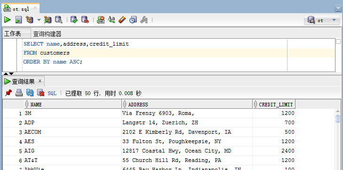Image resolution: width=343 pixels, height=170 pixels.
Task: Click the change case Aa icon
Action: point(112,20)
